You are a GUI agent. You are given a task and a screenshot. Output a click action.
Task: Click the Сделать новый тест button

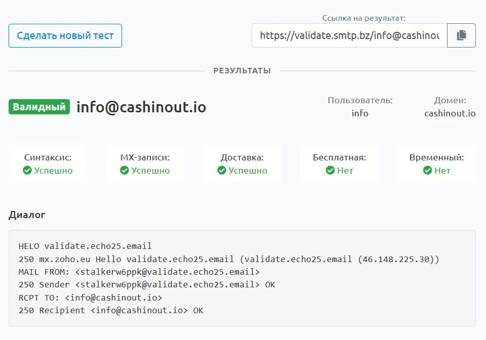tap(65, 35)
